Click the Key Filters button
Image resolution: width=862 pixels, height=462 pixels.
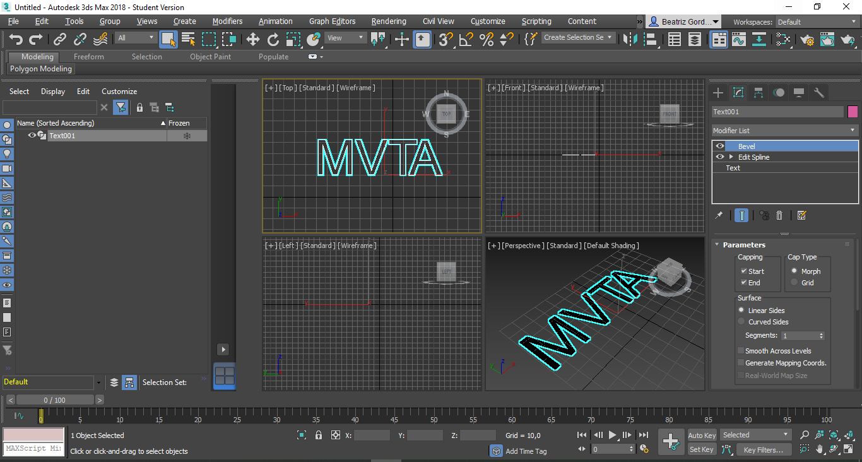coord(763,449)
